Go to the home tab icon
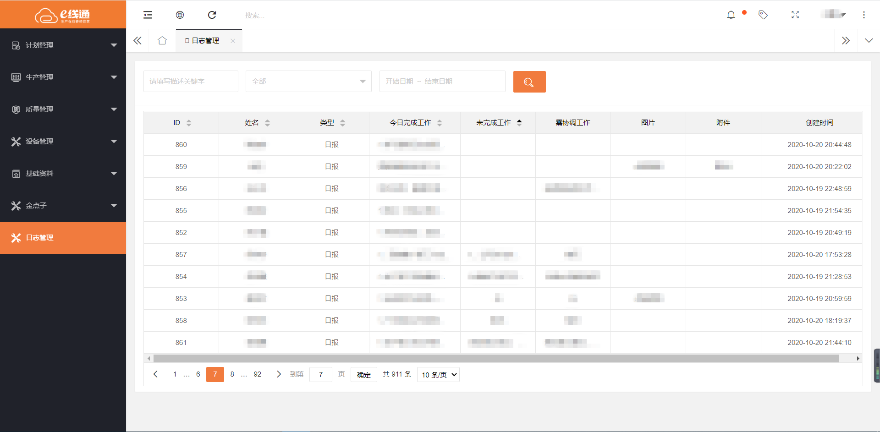 (x=162, y=41)
